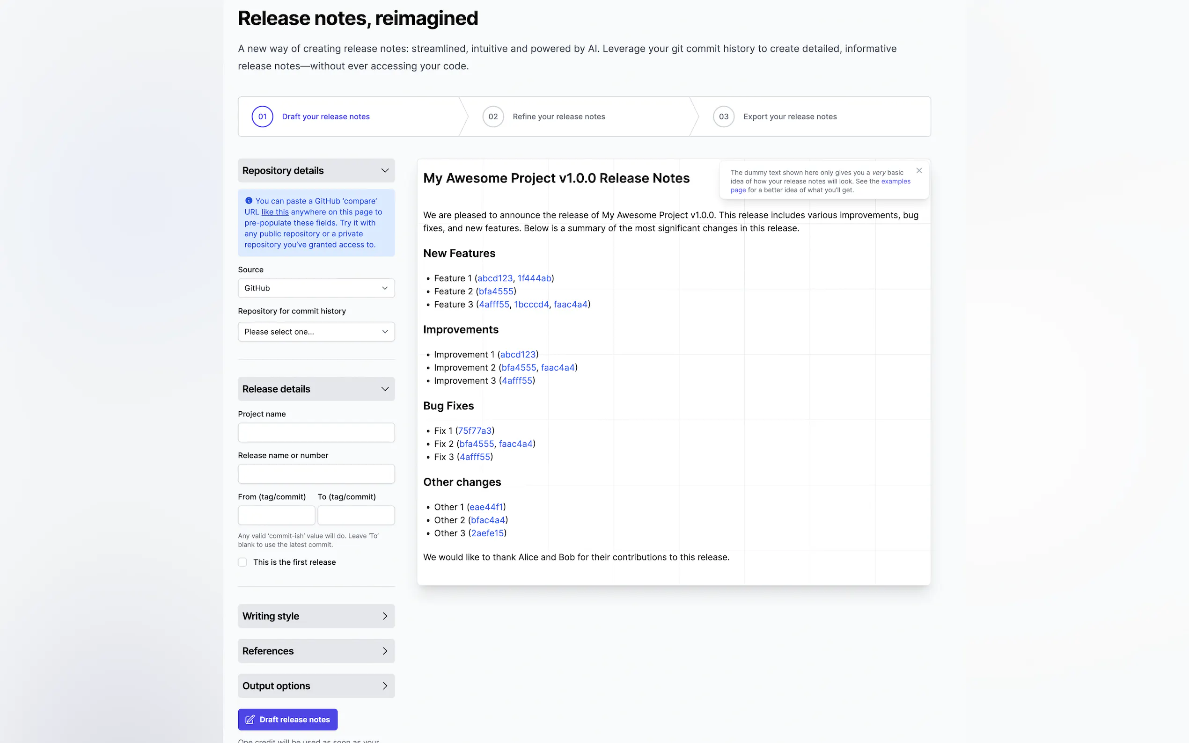Check 'This is the first release' checkbox

[x=242, y=561]
